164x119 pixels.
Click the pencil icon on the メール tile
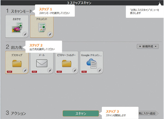click(x=50, y=71)
